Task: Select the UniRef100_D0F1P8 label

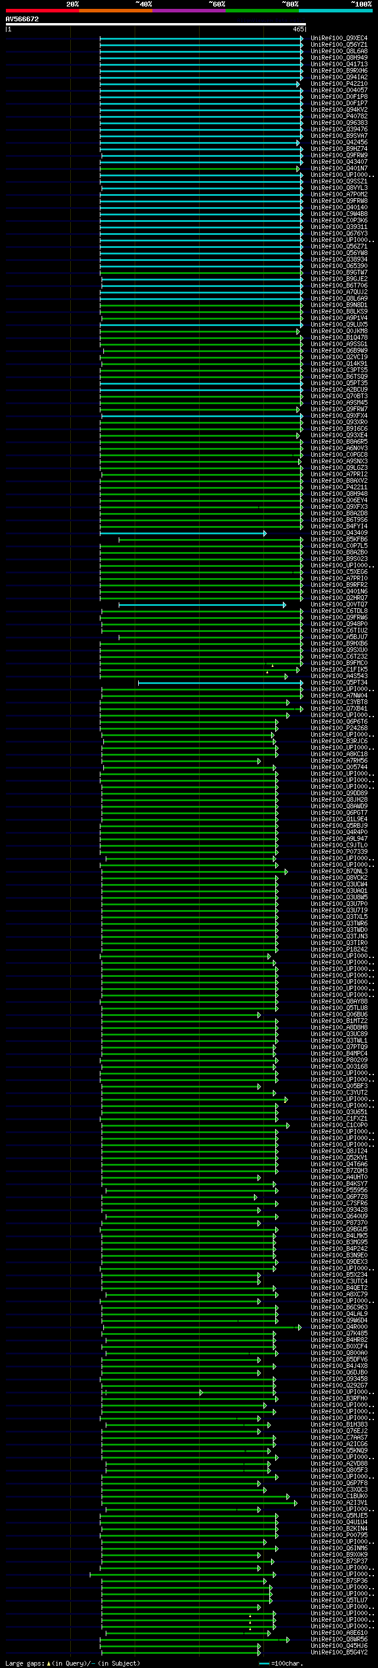Action: point(338,97)
